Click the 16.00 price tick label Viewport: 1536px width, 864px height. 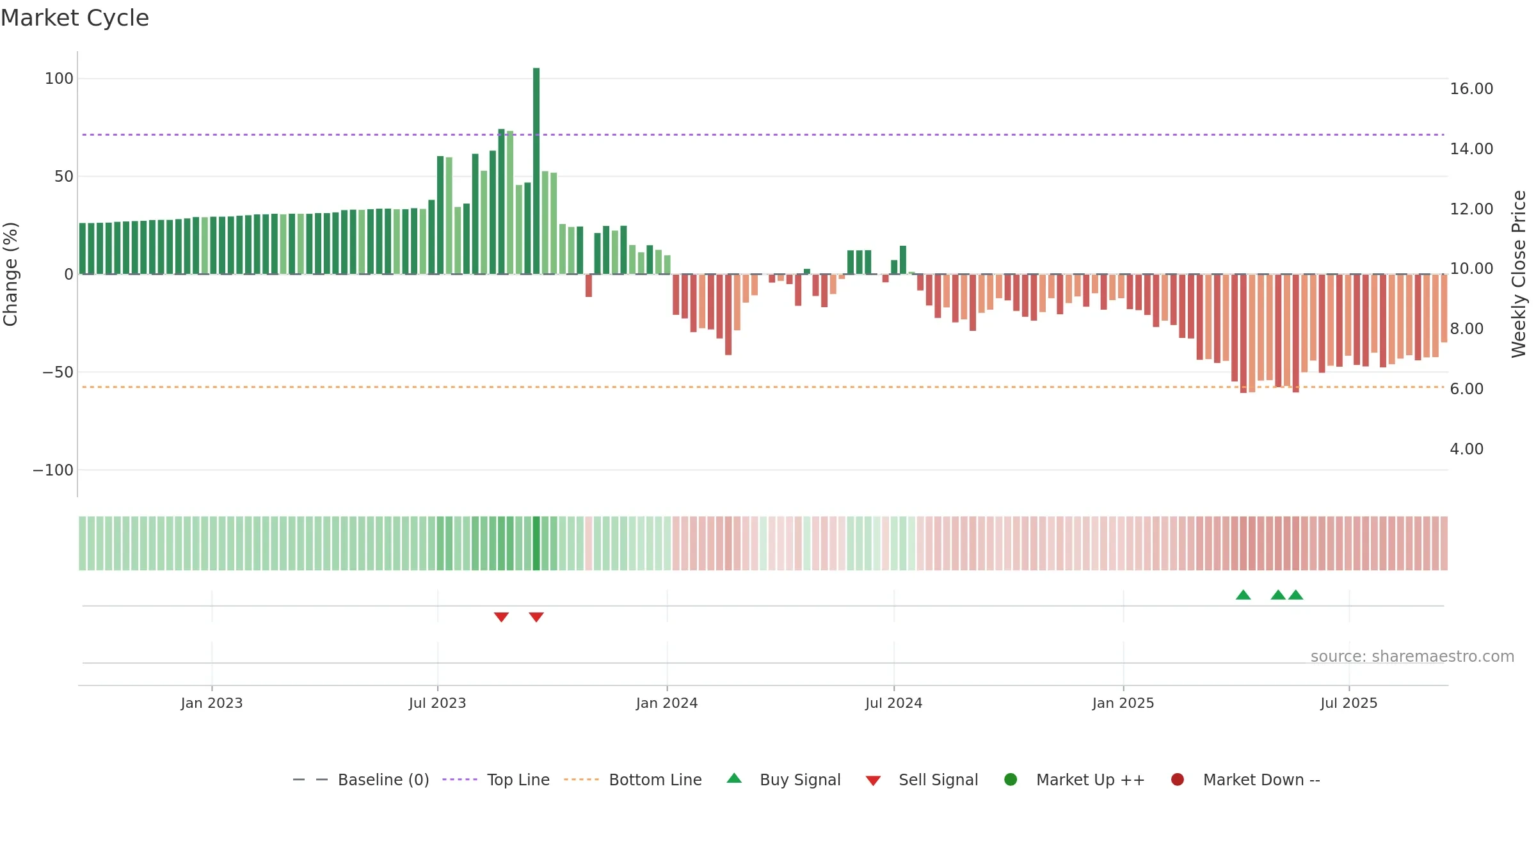(1471, 89)
